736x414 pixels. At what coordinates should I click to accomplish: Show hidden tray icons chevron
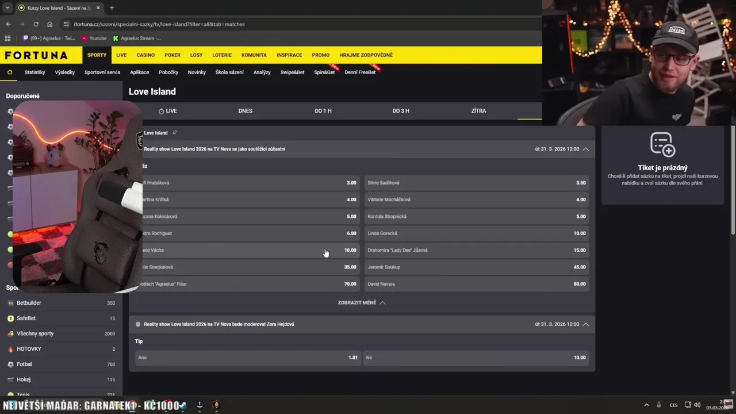pos(646,405)
